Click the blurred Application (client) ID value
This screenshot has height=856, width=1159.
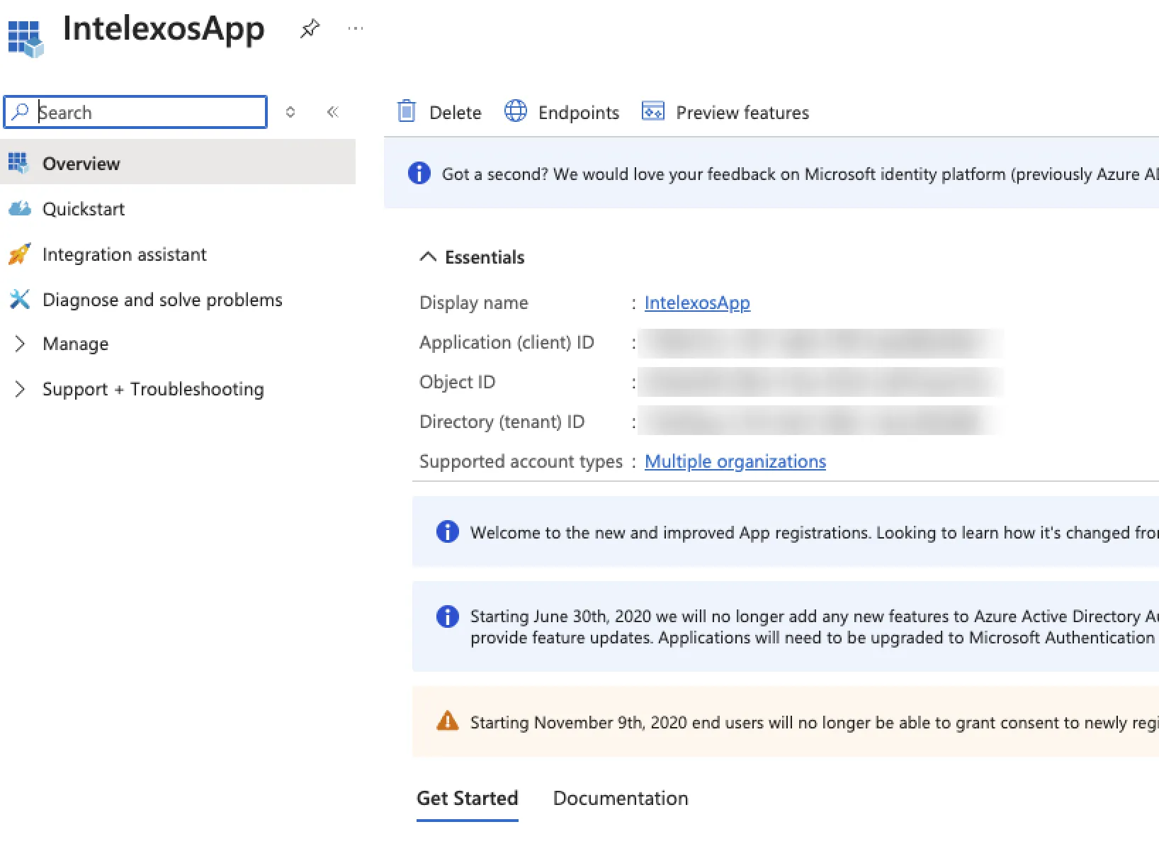click(820, 343)
